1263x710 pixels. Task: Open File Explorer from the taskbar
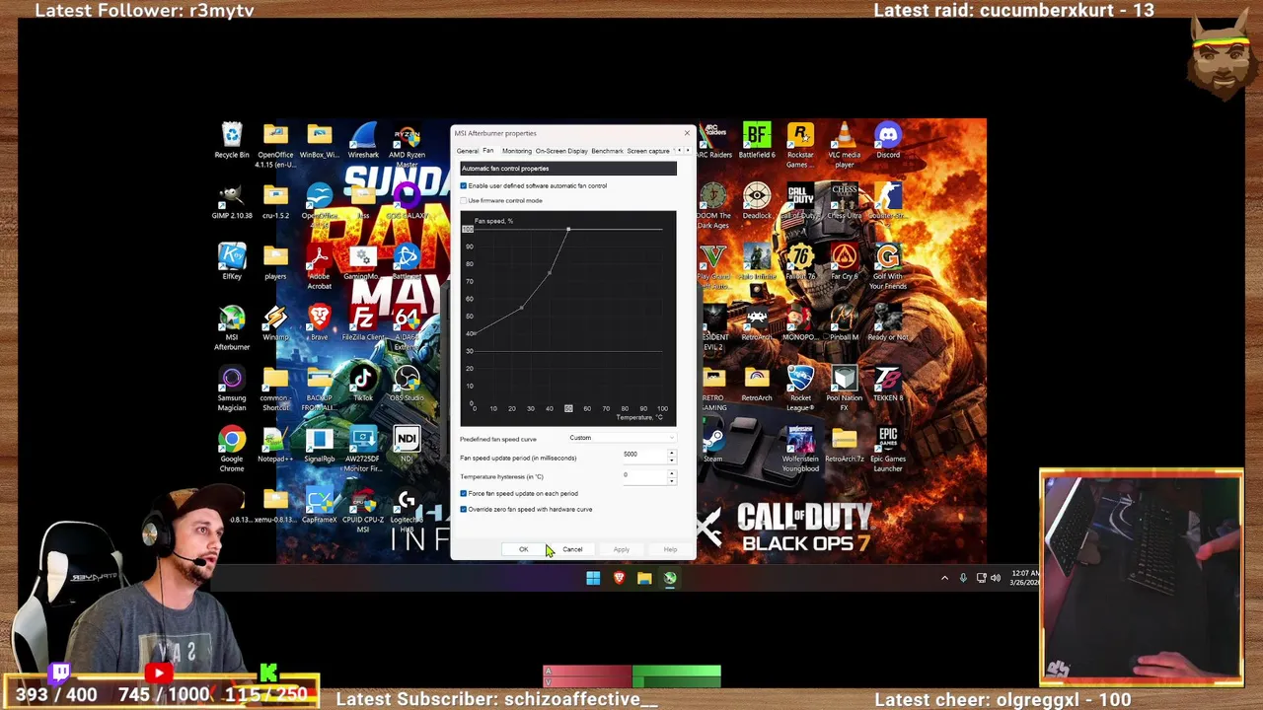coord(644,578)
